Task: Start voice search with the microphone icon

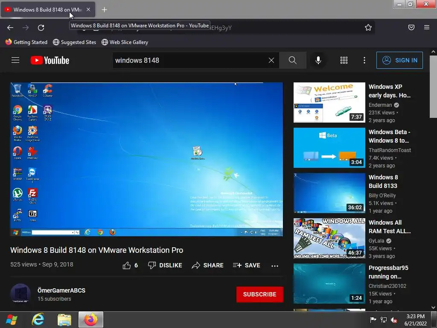Action: tap(318, 60)
